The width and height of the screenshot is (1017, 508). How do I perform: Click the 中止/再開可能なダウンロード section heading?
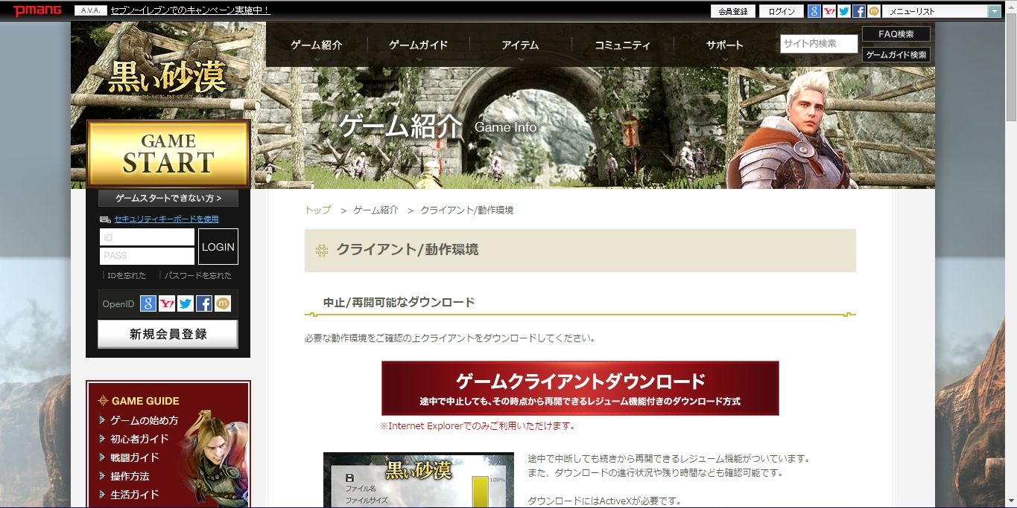(x=399, y=303)
